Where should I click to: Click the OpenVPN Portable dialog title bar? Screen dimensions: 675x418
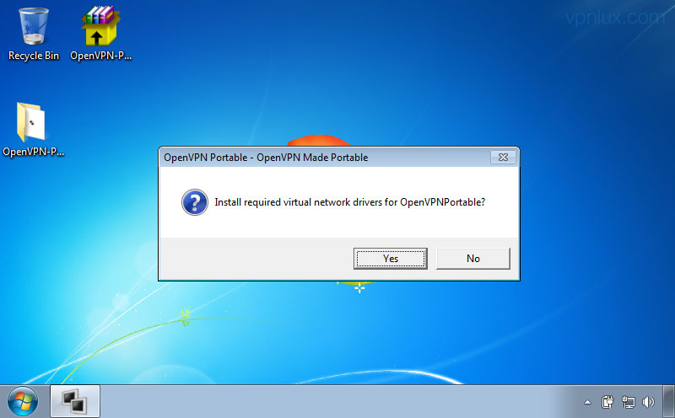pos(325,158)
